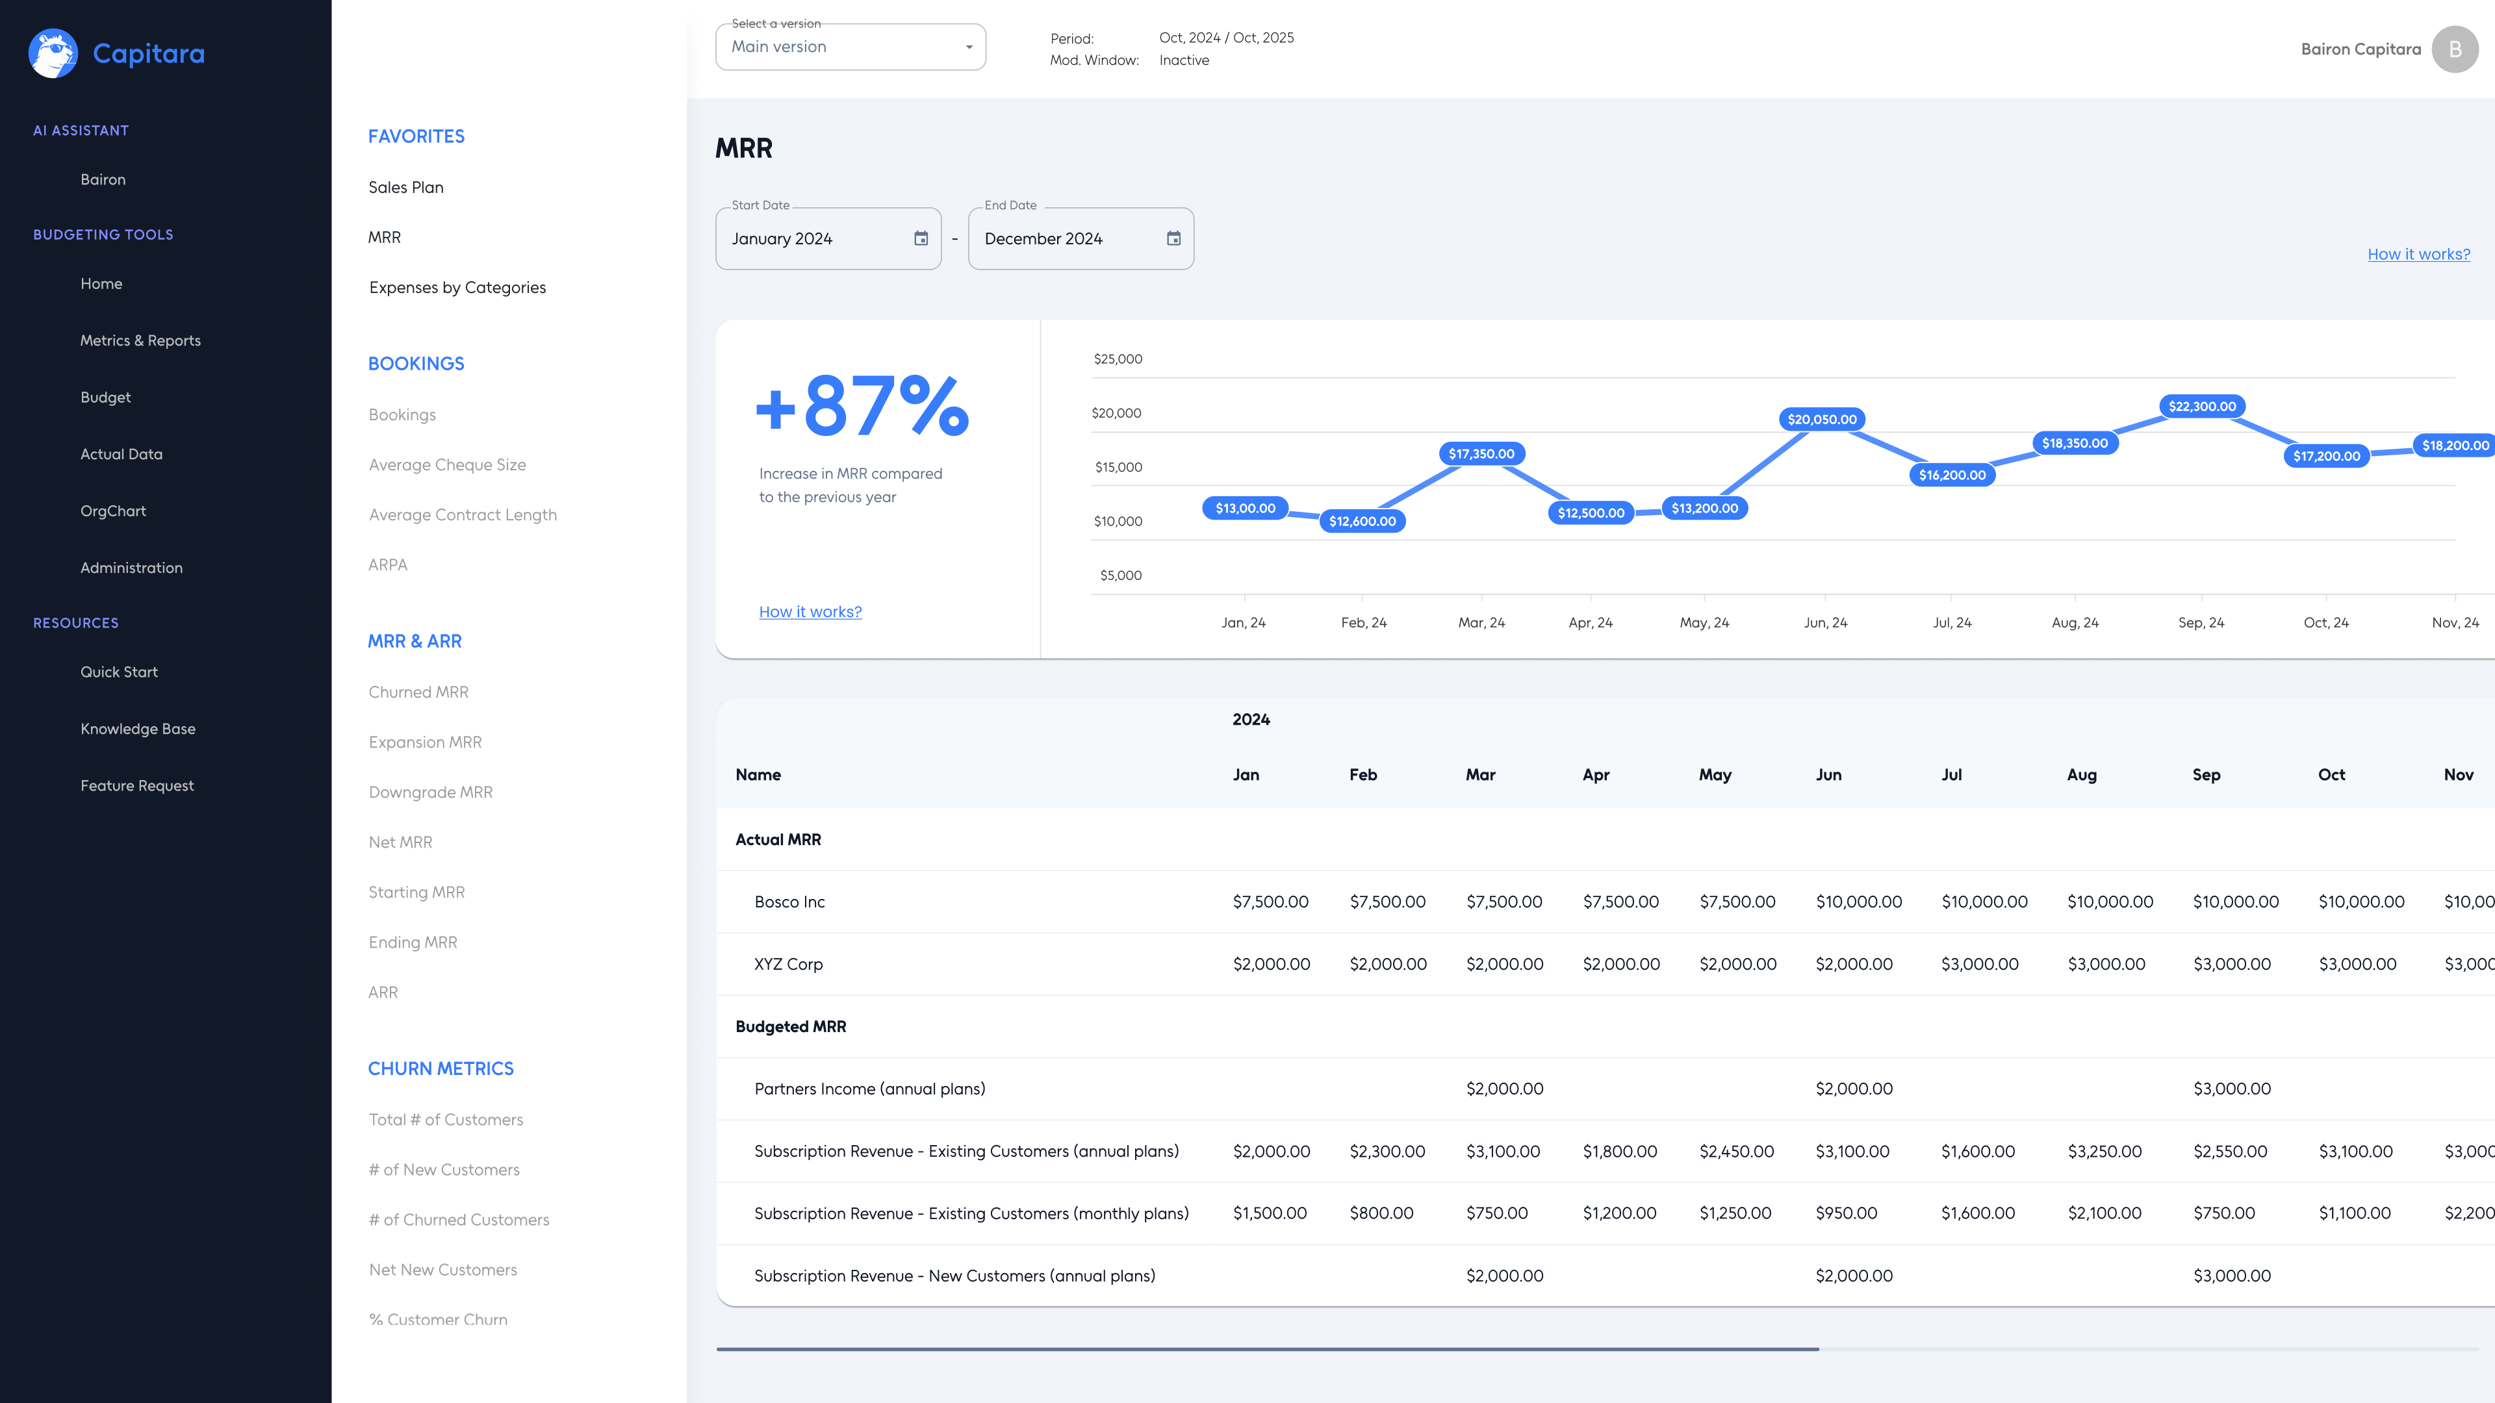Screen dimensions: 2495x1403
Task: Open the End Date calendar icon
Action: click(x=1174, y=238)
